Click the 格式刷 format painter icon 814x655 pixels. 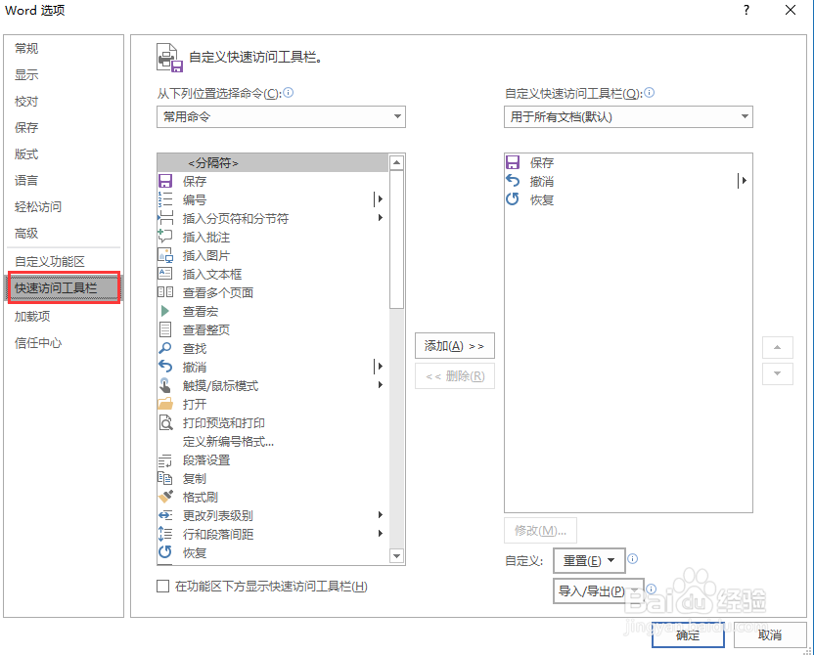click(x=165, y=497)
